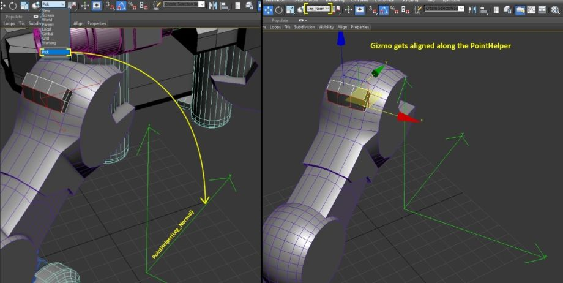Toggle Angle Snap in left panel toolbar
The height and width of the screenshot is (283, 563).
click(x=121, y=6)
